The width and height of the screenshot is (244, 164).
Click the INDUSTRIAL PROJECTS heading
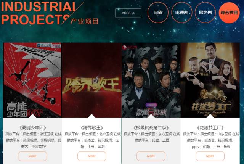tap(38, 13)
